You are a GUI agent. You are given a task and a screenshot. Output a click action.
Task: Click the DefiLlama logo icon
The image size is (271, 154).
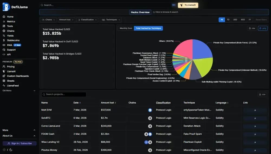point(6,7)
